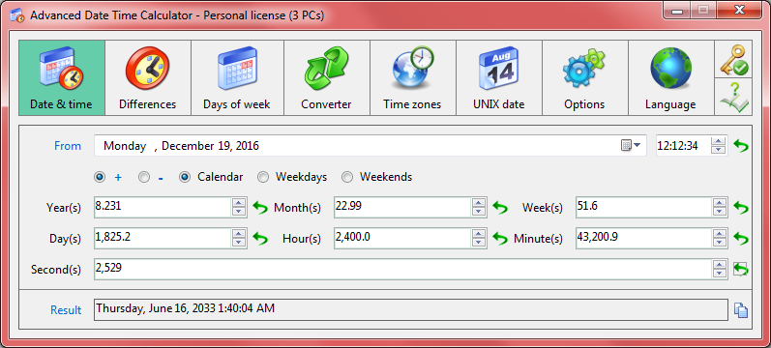Decrease the Hour(s) value with down arrow
771x348 pixels.
click(479, 243)
